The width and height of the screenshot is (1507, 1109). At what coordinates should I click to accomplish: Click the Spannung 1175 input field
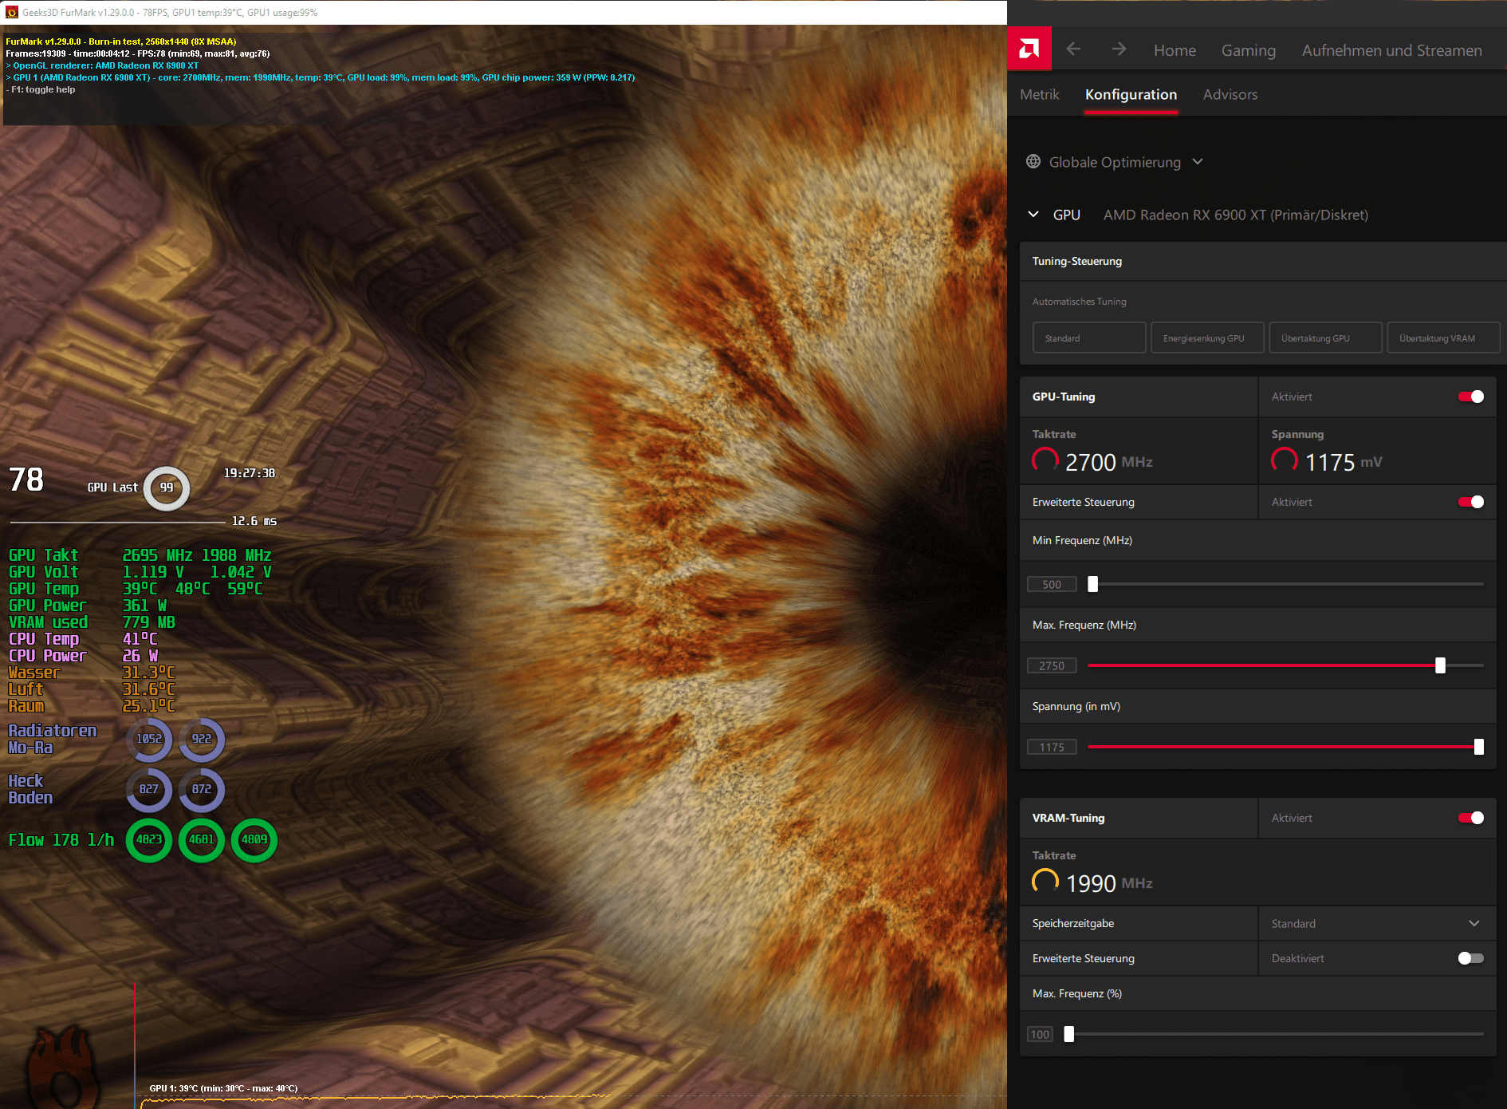(1052, 747)
